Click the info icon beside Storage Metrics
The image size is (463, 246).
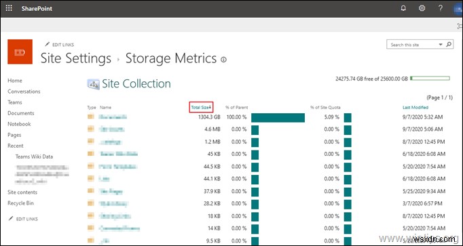(x=223, y=60)
